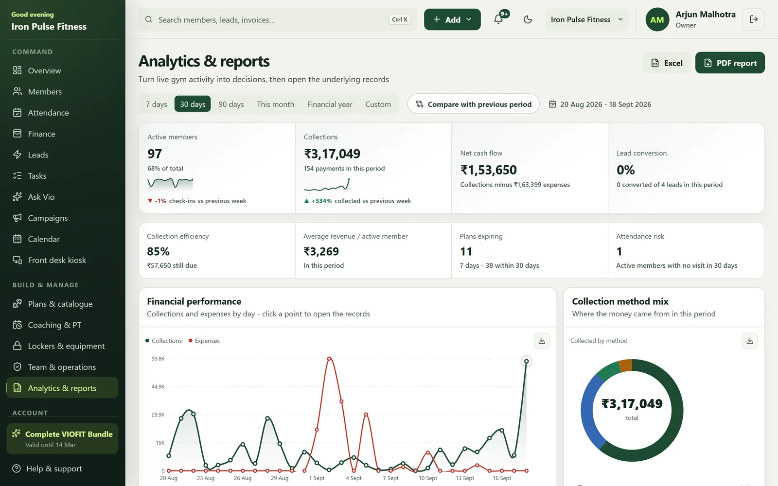The width and height of the screenshot is (778, 486).
Task: Click the search magnifier icon
Action: tap(148, 19)
